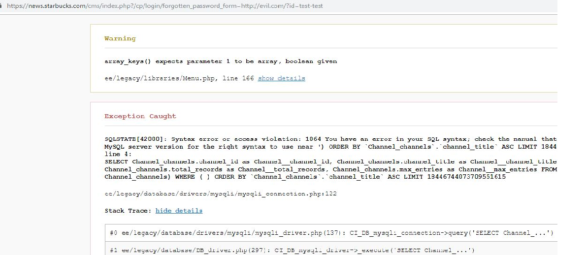
Task: Click the array_keys() expects parameter message
Action: [x=221, y=62]
